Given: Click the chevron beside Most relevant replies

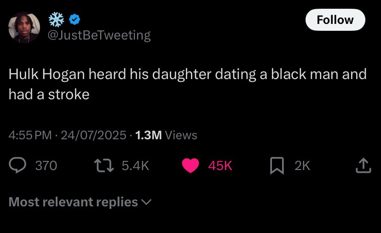Looking at the screenshot, I should pos(147,202).
